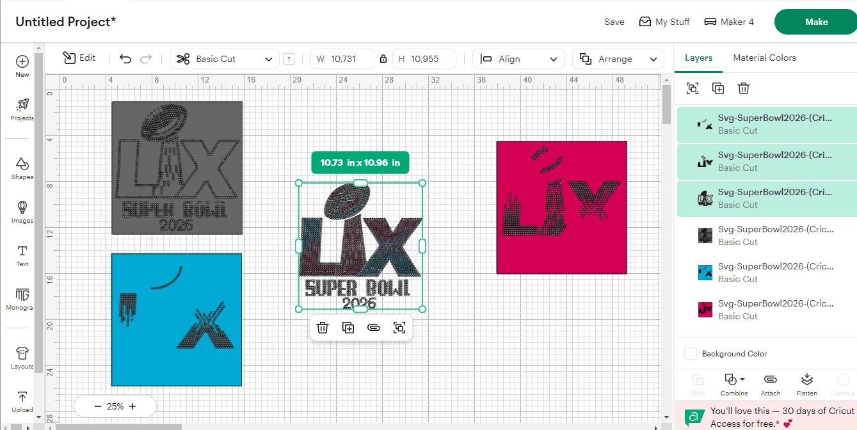This screenshot has width=857, height=430.
Task: Open the Images library icon
Action: [22, 207]
